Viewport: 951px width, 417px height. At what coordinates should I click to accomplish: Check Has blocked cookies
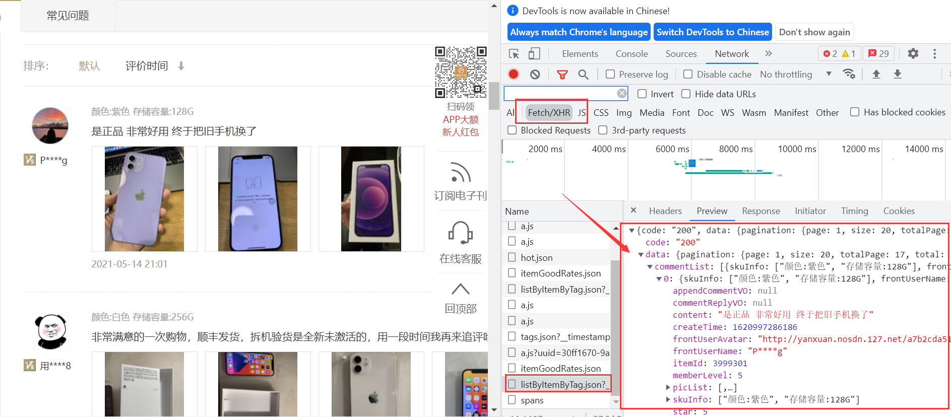pyautogui.click(x=855, y=112)
